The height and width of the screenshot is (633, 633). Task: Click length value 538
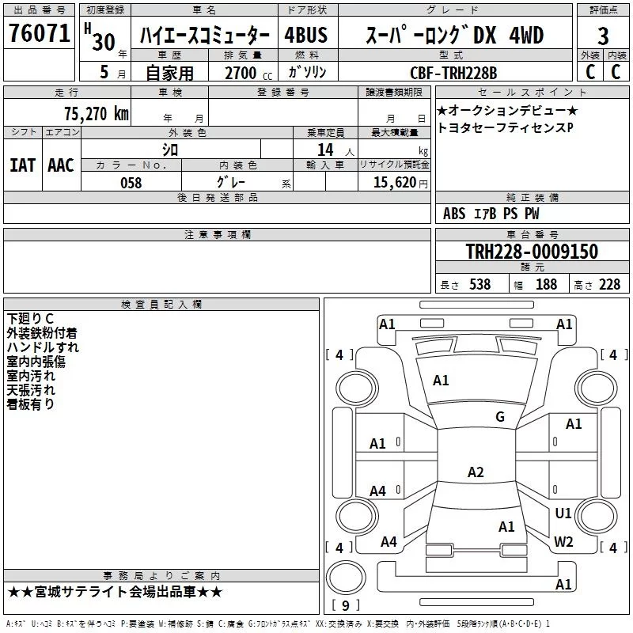pos(479,284)
